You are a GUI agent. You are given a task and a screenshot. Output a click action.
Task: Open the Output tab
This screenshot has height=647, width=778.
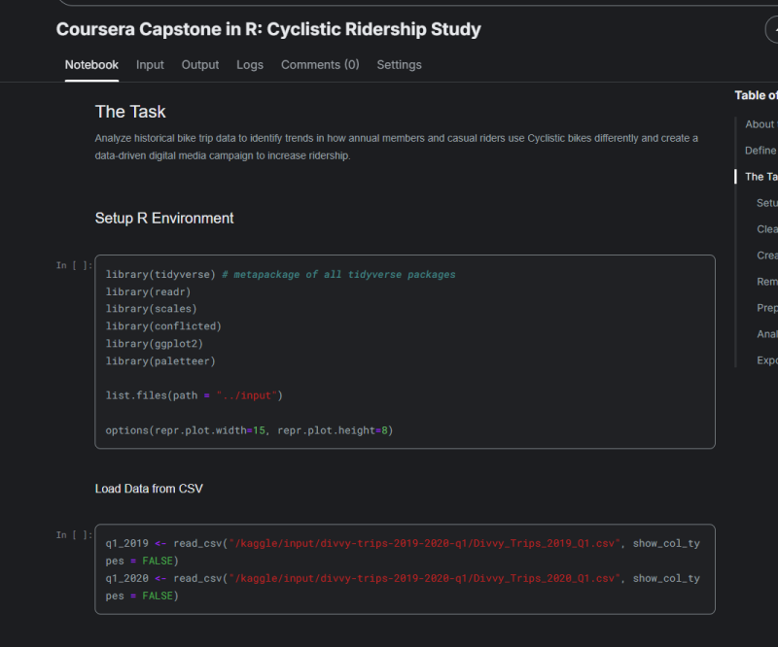[x=200, y=65]
